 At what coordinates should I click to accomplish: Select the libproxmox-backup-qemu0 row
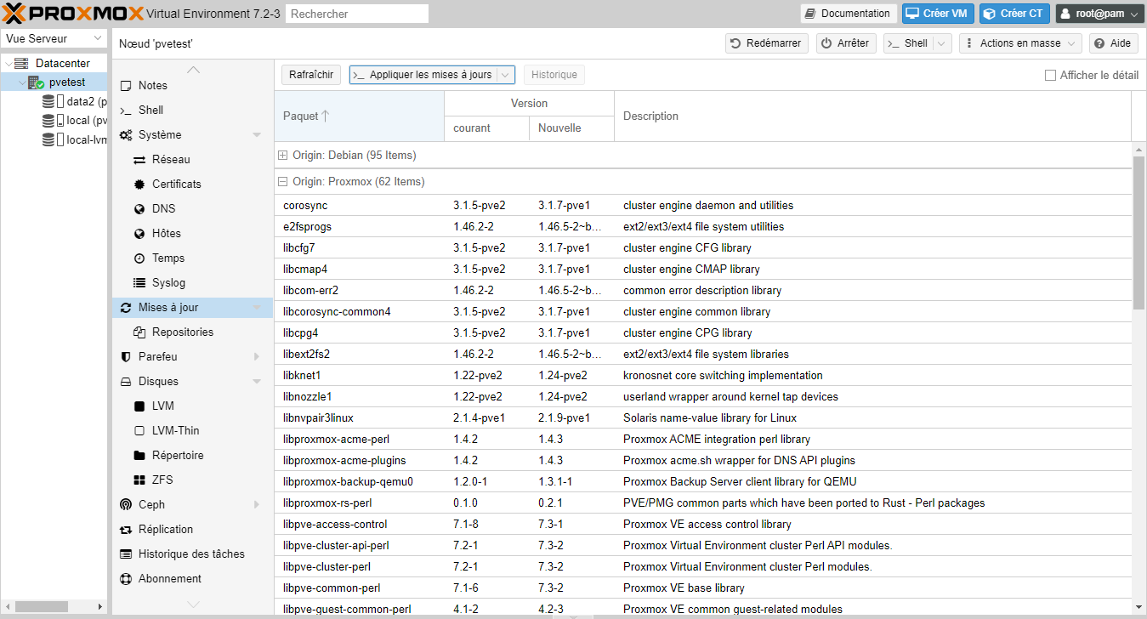pyautogui.click(x=703, y=481)
